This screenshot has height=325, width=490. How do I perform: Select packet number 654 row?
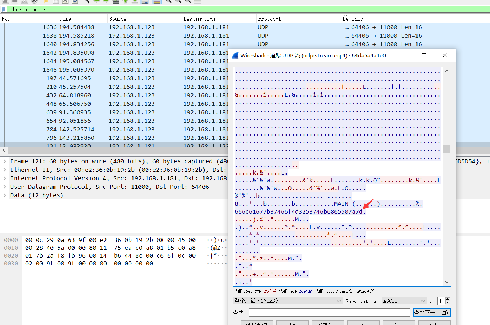click(x=114, y=121)
